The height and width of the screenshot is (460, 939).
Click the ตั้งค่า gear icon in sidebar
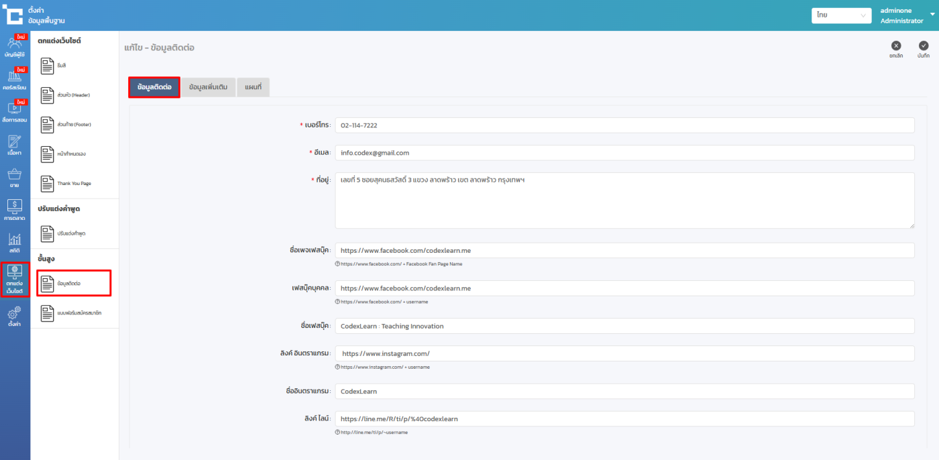[x=14, y=315]
